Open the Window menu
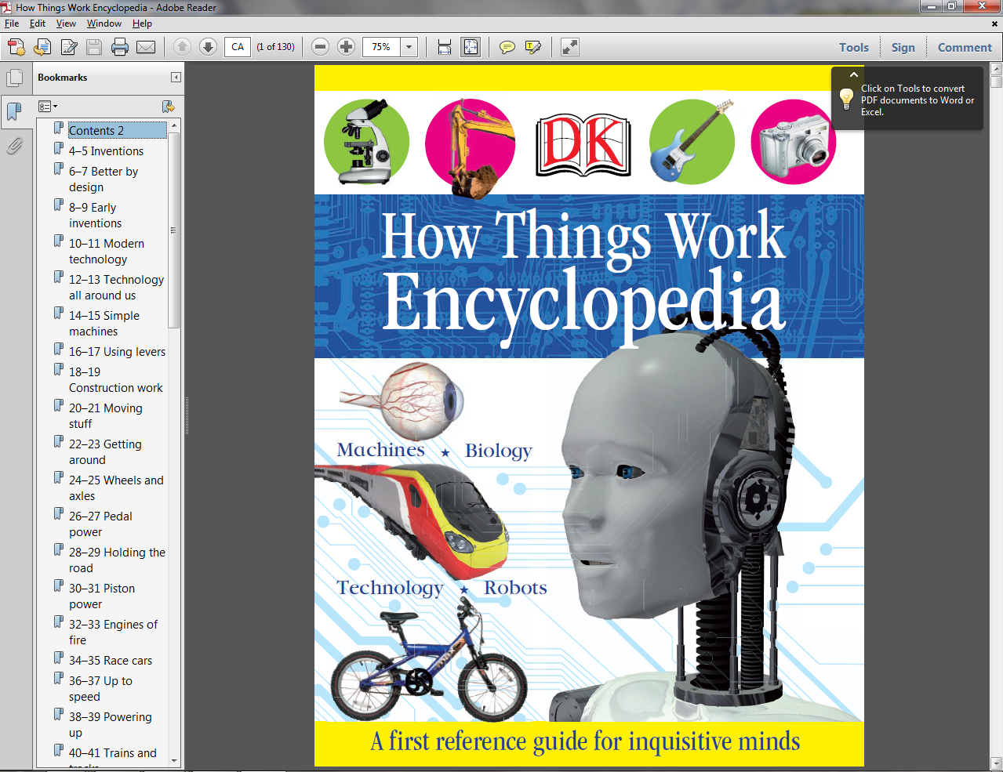This screenshot has height=772, width=1003. pos(104,24)
